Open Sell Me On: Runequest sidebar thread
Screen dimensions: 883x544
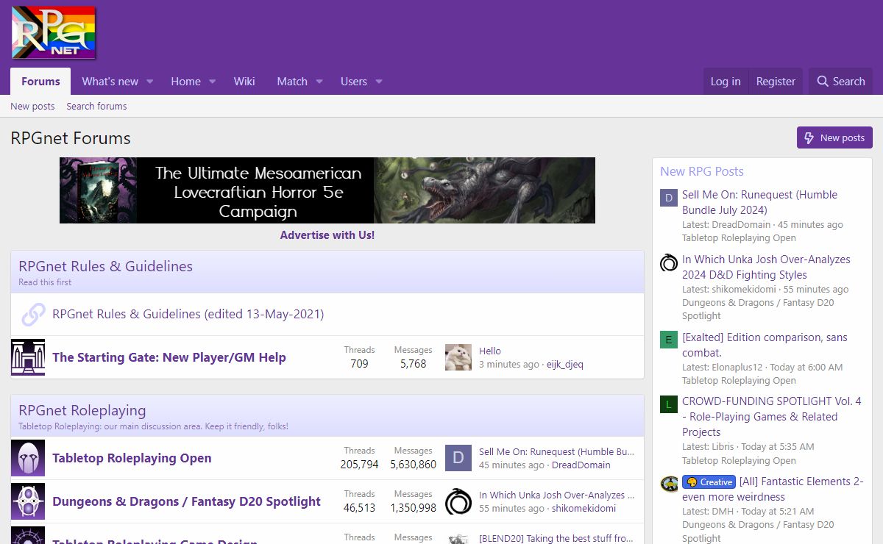pos(759,202)
